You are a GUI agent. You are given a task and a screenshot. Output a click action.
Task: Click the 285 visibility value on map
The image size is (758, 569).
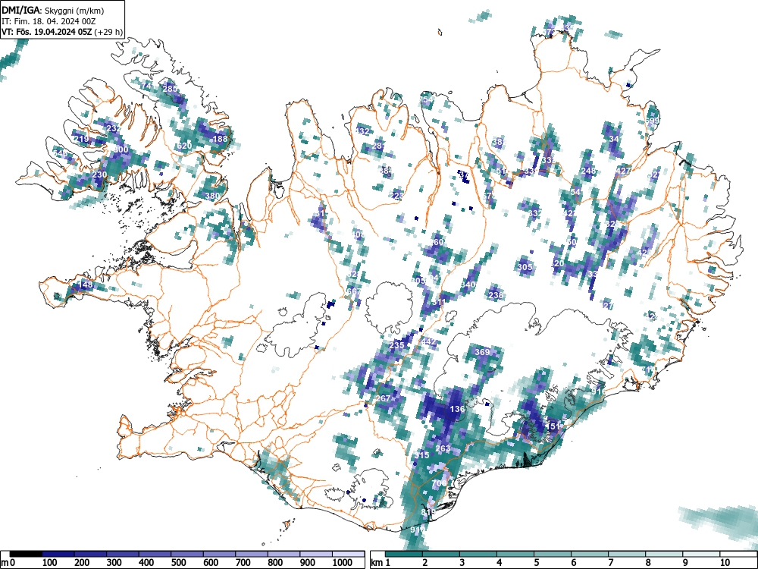pyautogui.click(x=170, y=89)
